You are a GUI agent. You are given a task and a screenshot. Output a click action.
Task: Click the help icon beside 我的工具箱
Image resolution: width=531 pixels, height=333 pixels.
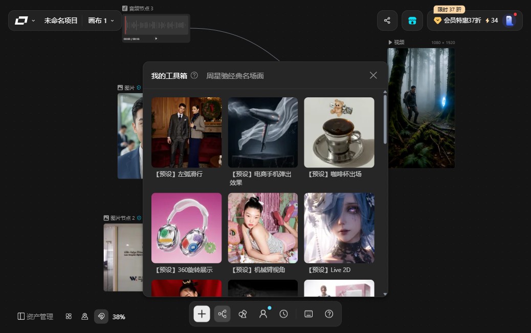point(194,75)
